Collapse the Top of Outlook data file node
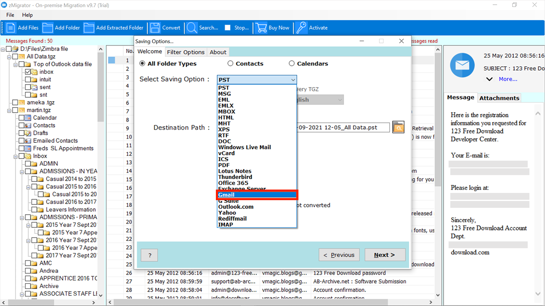Image resolution: width=545 pixels, height=306 pixels. coord(16,64)
